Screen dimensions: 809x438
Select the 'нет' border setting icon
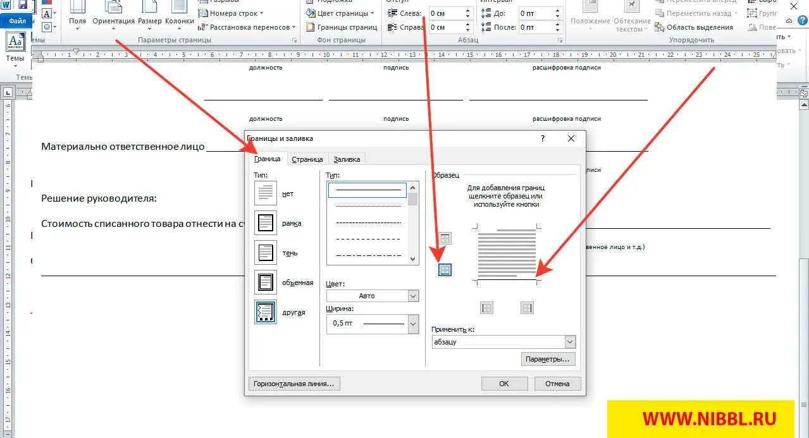[x=266, y=193]
